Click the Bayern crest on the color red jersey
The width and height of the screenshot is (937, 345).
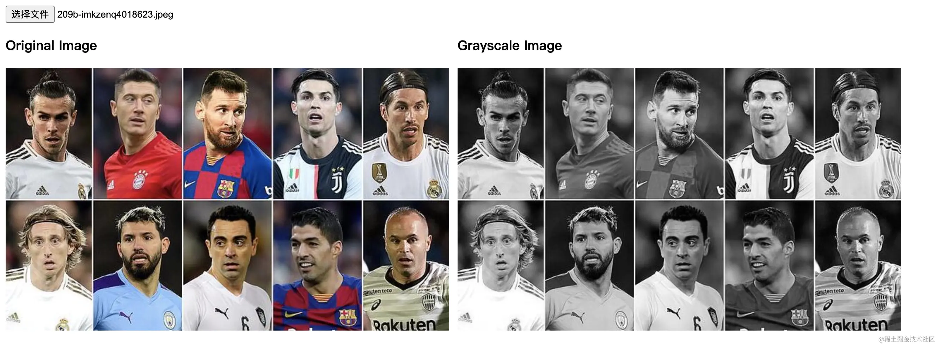coord(139,181)
